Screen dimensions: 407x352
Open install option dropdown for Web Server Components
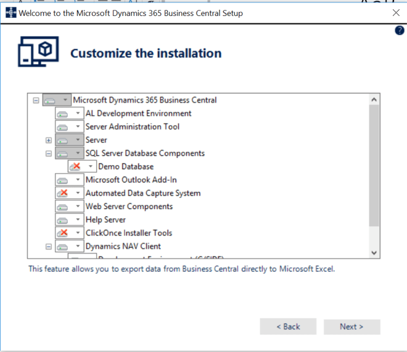78,207
